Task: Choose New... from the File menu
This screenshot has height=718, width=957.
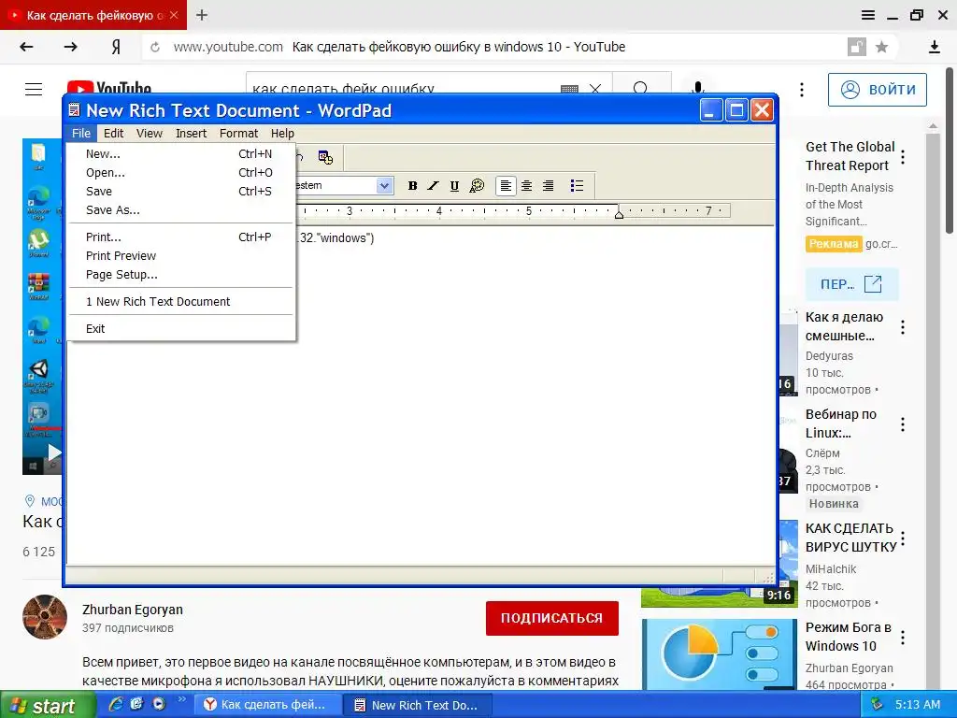Action: click(180, 154)
